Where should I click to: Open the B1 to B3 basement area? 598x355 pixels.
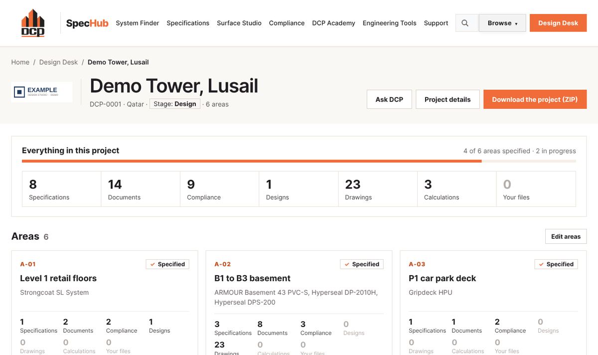(252, 278)
